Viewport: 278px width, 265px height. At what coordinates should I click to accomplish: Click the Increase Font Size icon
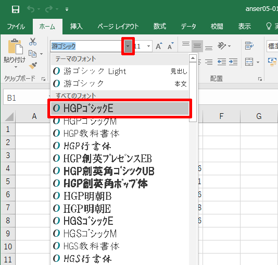coord(159,46)
